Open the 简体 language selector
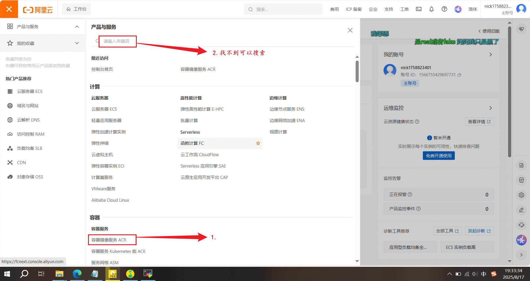 pos(473,9)
